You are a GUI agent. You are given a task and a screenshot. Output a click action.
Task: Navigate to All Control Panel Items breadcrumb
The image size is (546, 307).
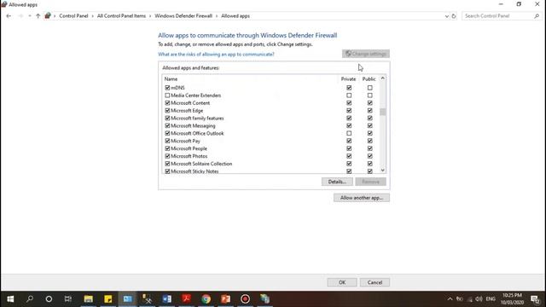[x=121, y=16]
